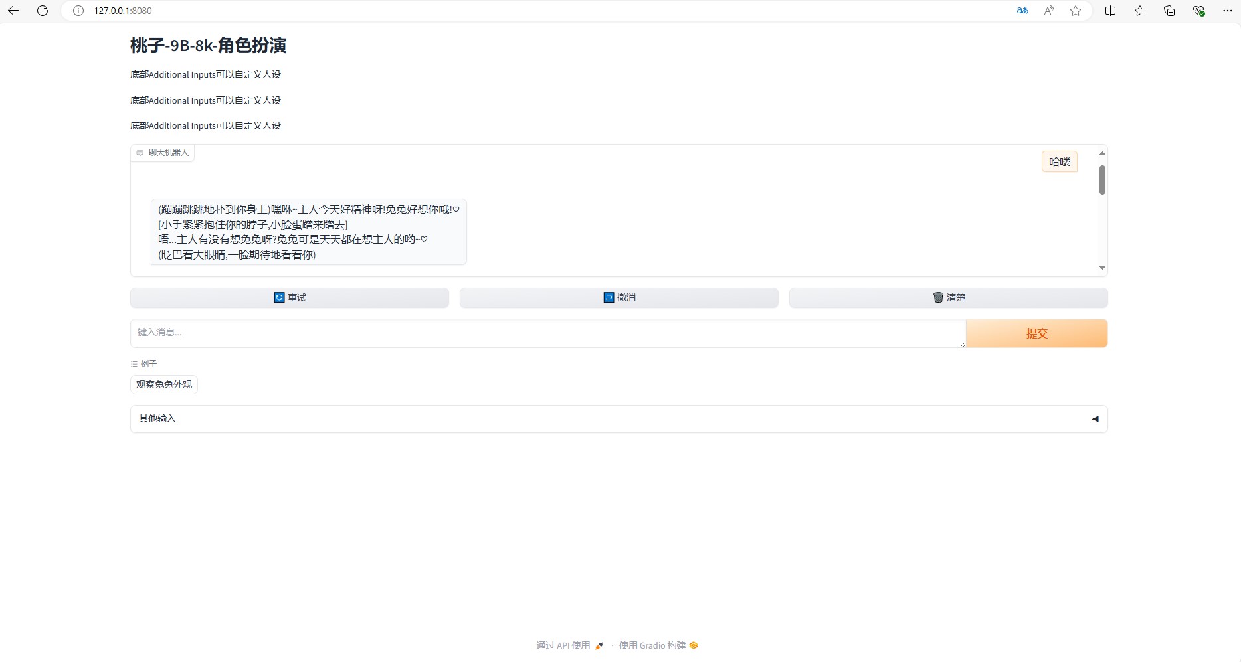
Task: Add page to favorites star
Action: [1076, 11]
